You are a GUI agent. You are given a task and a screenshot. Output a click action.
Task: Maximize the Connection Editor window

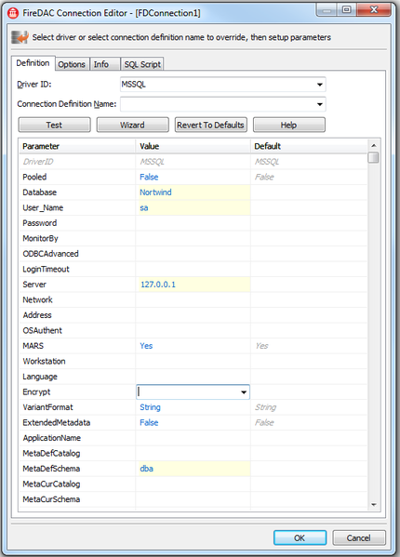pyautogui.click(x=346, y=9)
